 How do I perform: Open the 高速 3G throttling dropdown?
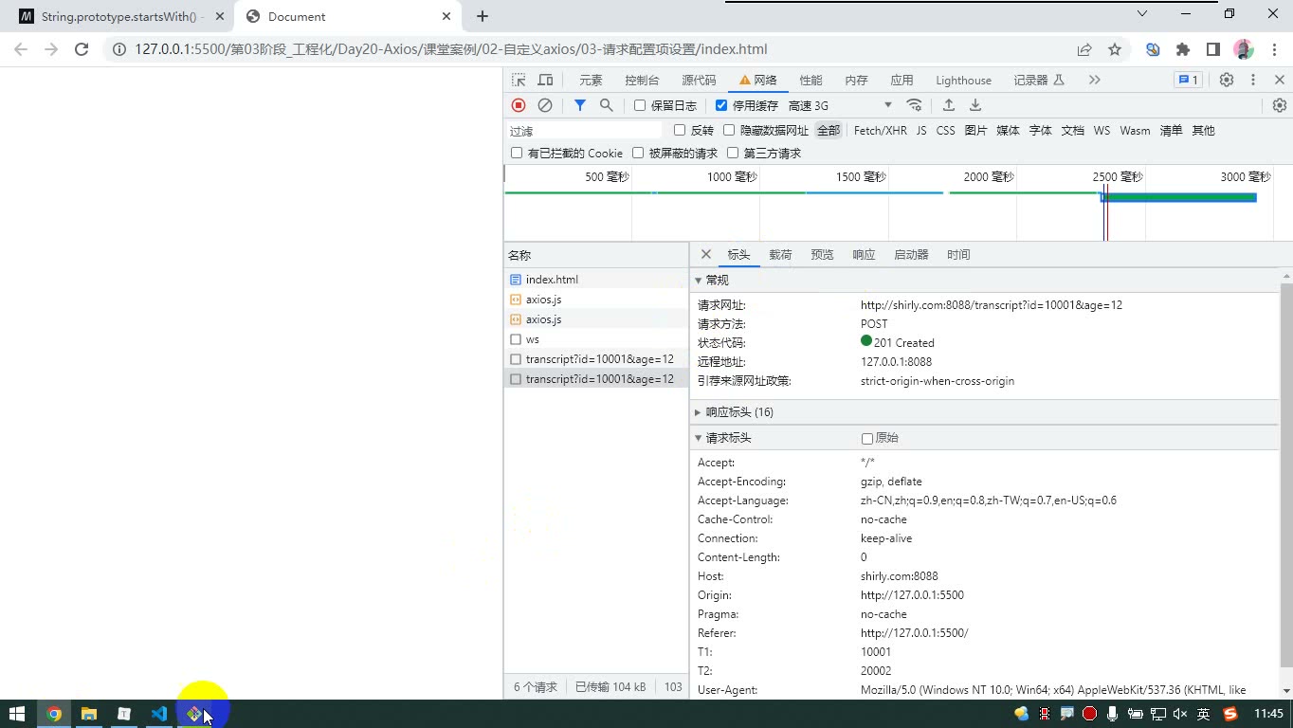click(x=840, y=105)
